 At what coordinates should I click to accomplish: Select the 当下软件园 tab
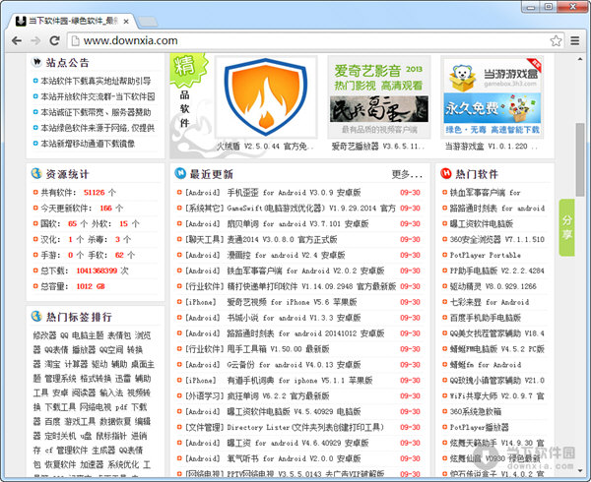[x=72, y=21]
